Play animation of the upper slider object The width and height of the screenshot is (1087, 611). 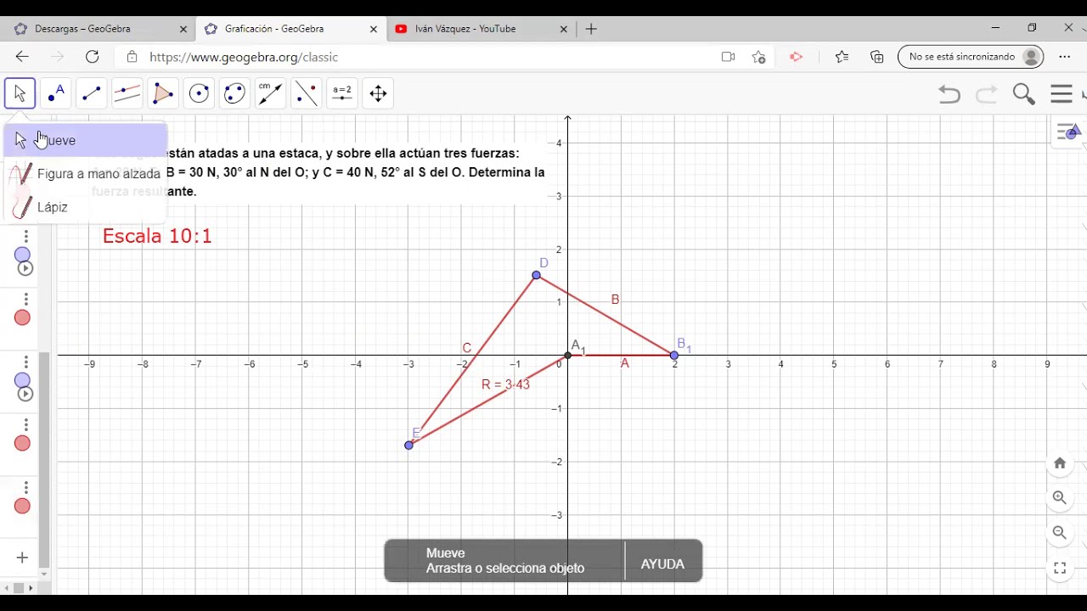[25, 269]
